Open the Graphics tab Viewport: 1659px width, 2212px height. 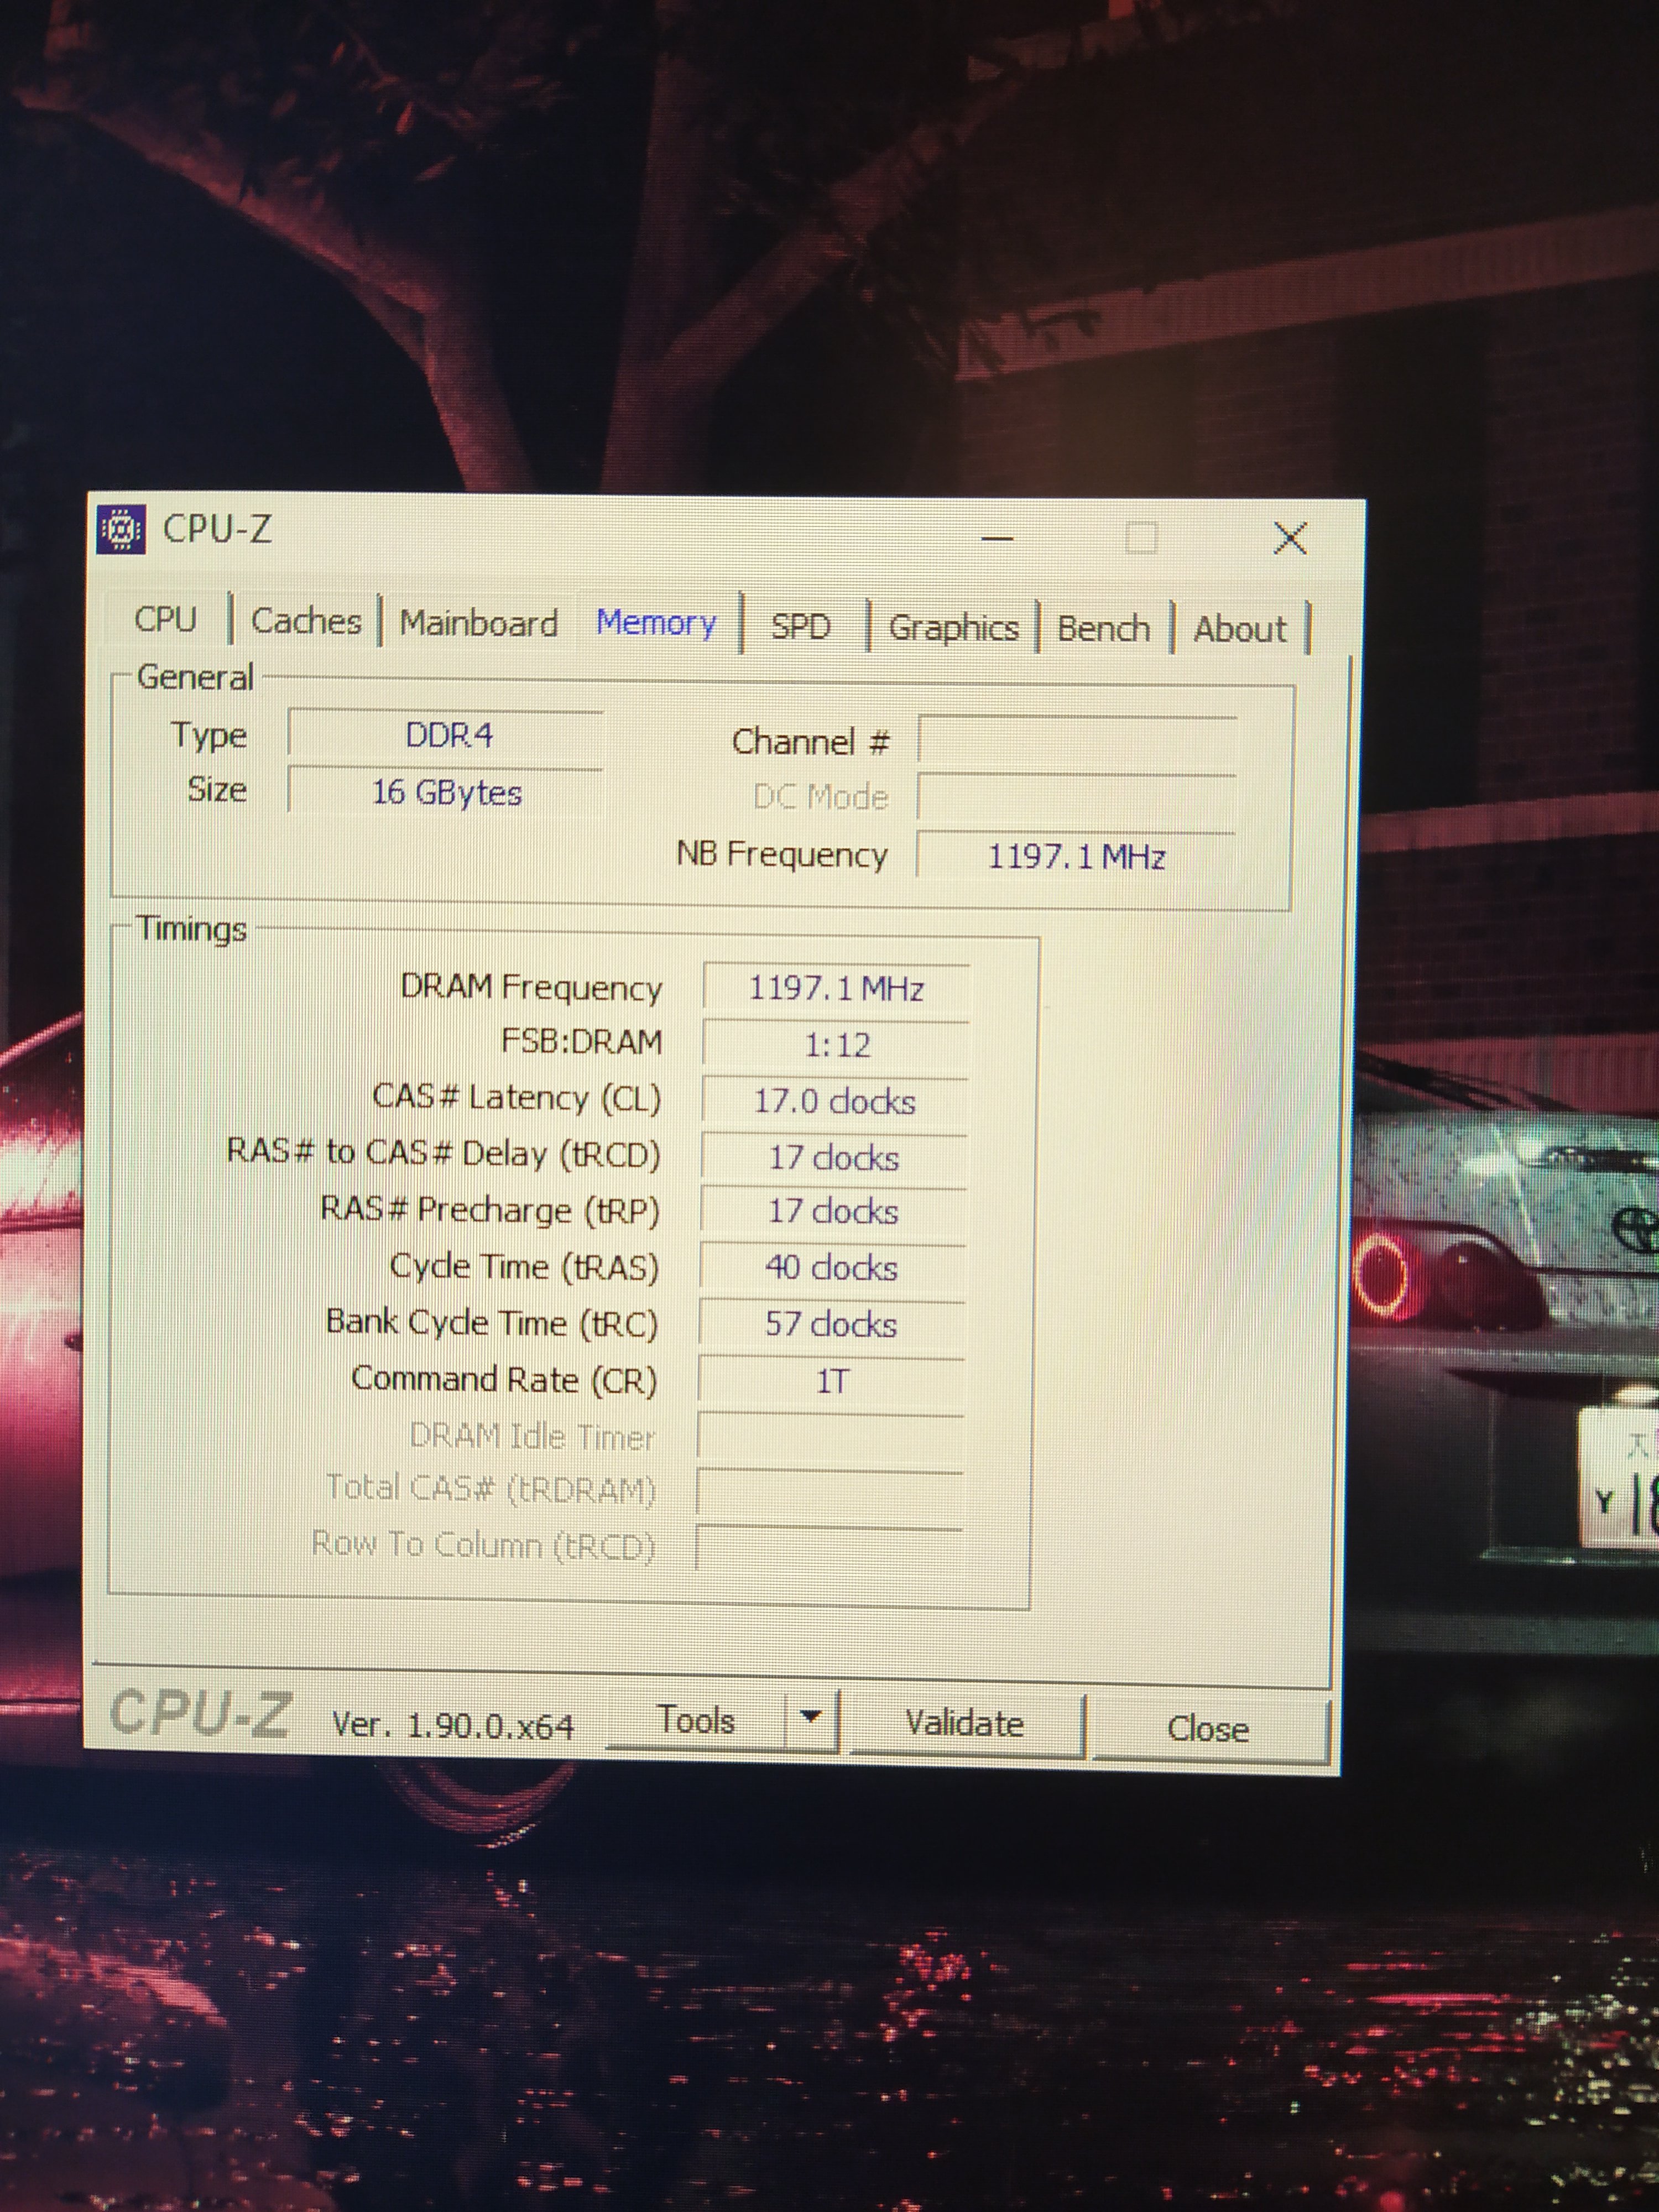pos(953,628)
